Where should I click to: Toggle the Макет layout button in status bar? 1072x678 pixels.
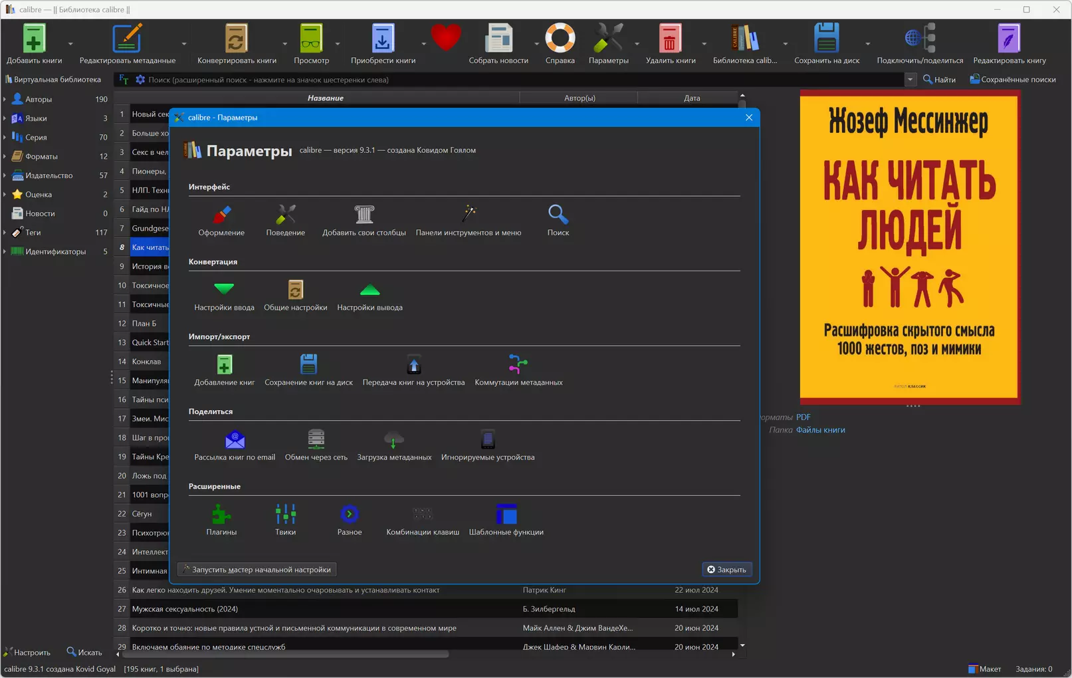point(984,669)
